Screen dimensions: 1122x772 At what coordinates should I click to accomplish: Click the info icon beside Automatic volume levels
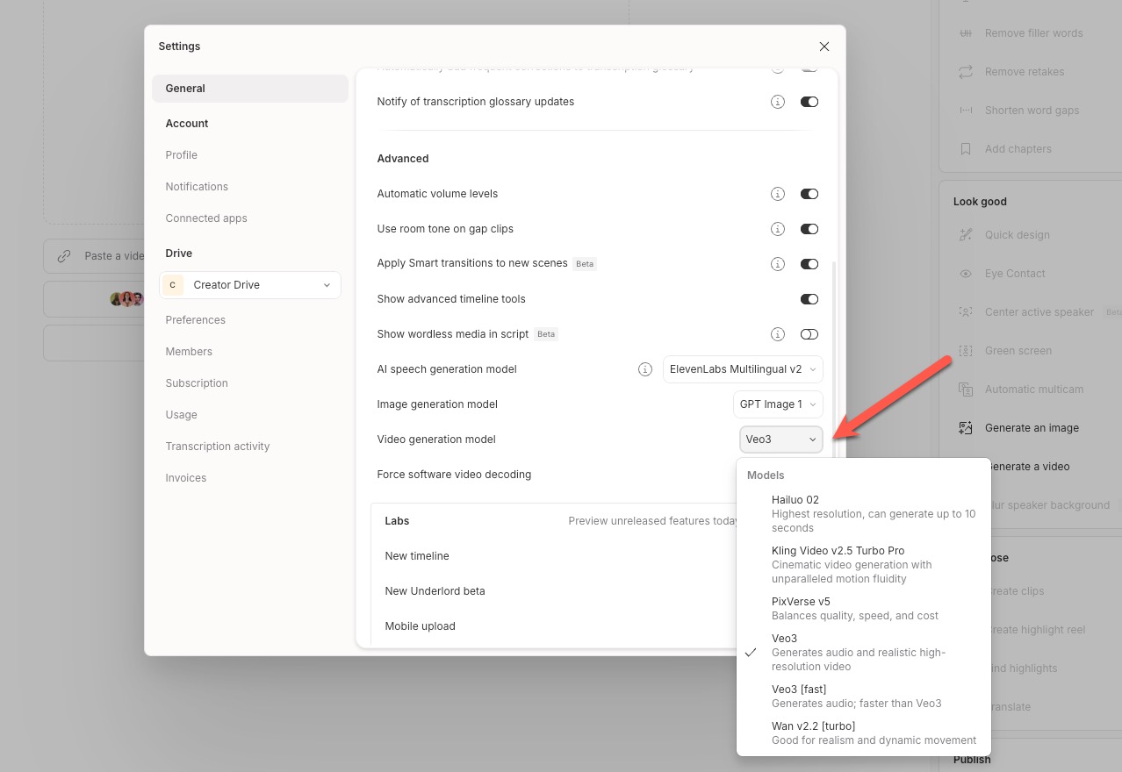pyautogui.click(x=777, y=194)
